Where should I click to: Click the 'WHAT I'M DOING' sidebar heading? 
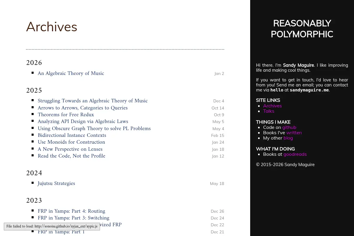click(275, 149)
